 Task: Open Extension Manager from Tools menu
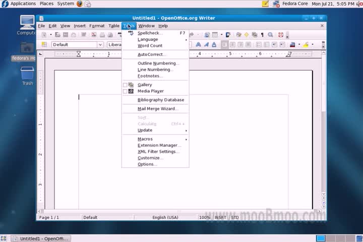click(155, 145)
